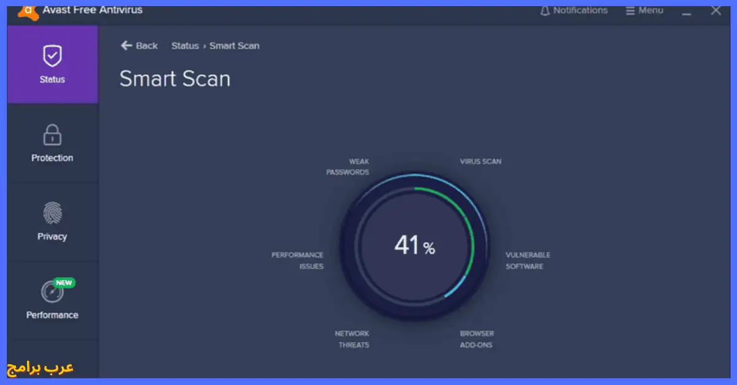The height and width of the screenshot is (385, 737).
Task: Click the circular scan progress ring
Action: click(x=415, y=247)
